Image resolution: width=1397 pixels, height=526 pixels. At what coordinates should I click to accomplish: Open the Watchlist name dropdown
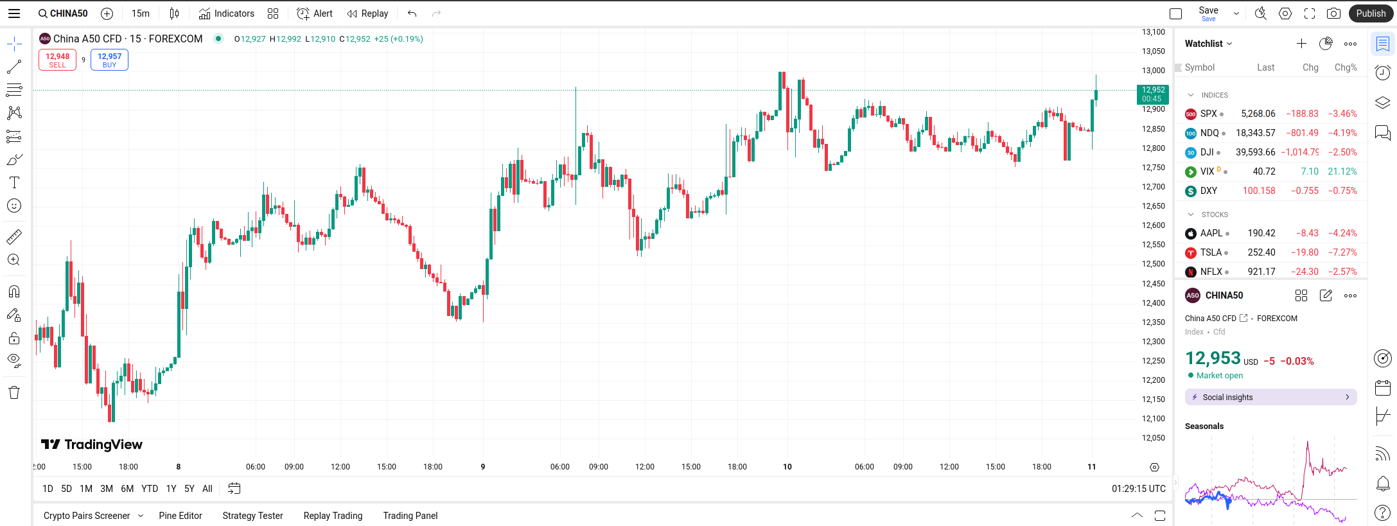[x=1209, y=44]
